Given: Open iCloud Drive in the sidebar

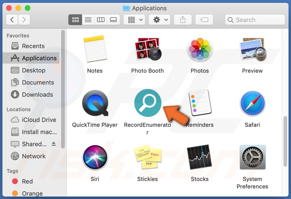Looking at the screenshot, I should pyautogui.click(x=32, y=120).
